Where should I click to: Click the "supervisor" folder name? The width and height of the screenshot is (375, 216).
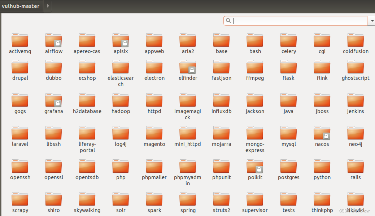click(255, 211)
